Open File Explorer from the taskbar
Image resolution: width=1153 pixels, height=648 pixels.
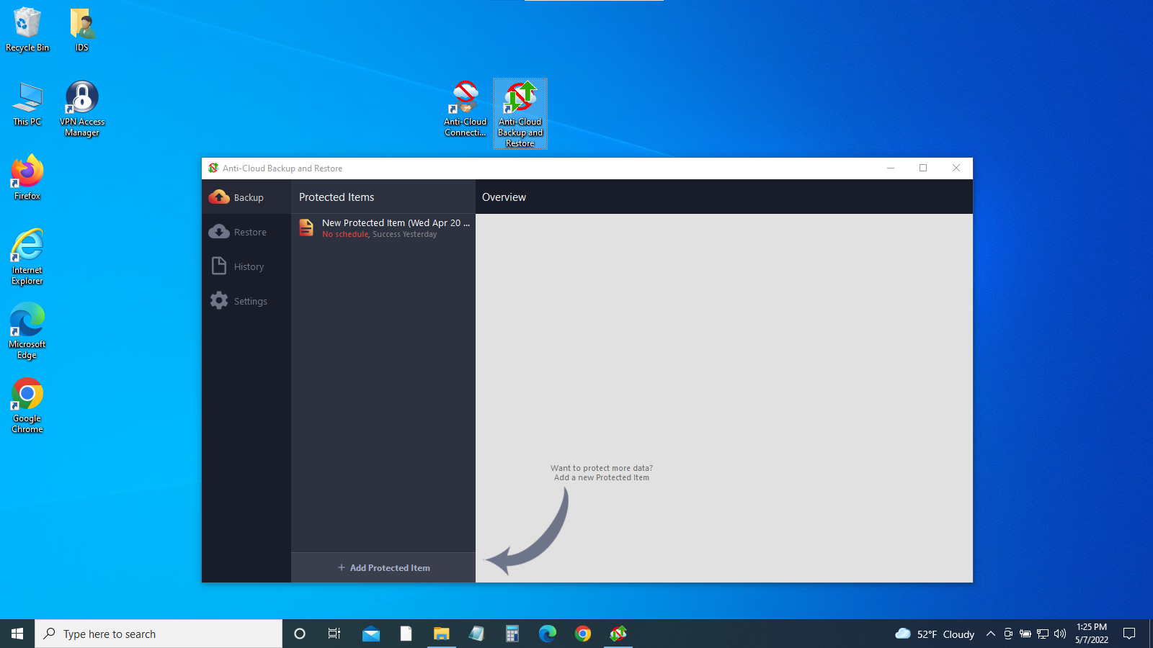pyautogui.click(x=441, y=634)
